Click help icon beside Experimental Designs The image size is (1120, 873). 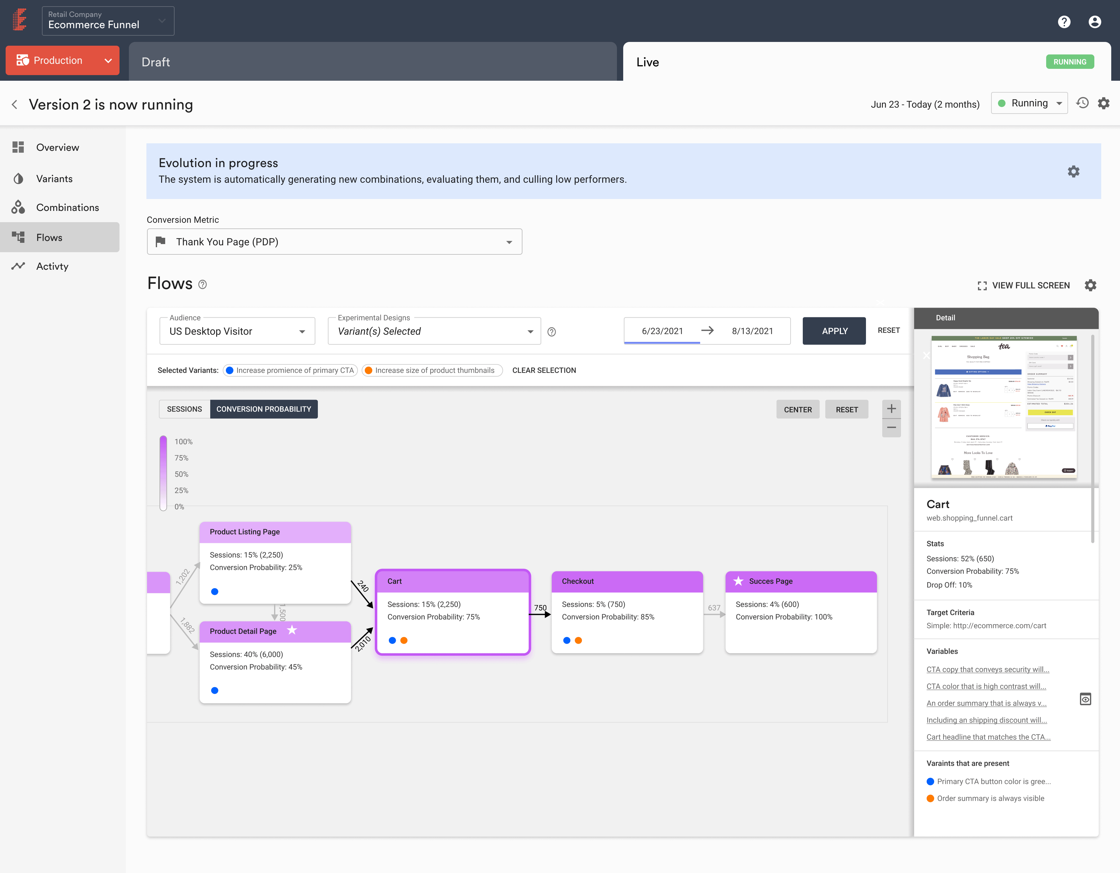552,332
